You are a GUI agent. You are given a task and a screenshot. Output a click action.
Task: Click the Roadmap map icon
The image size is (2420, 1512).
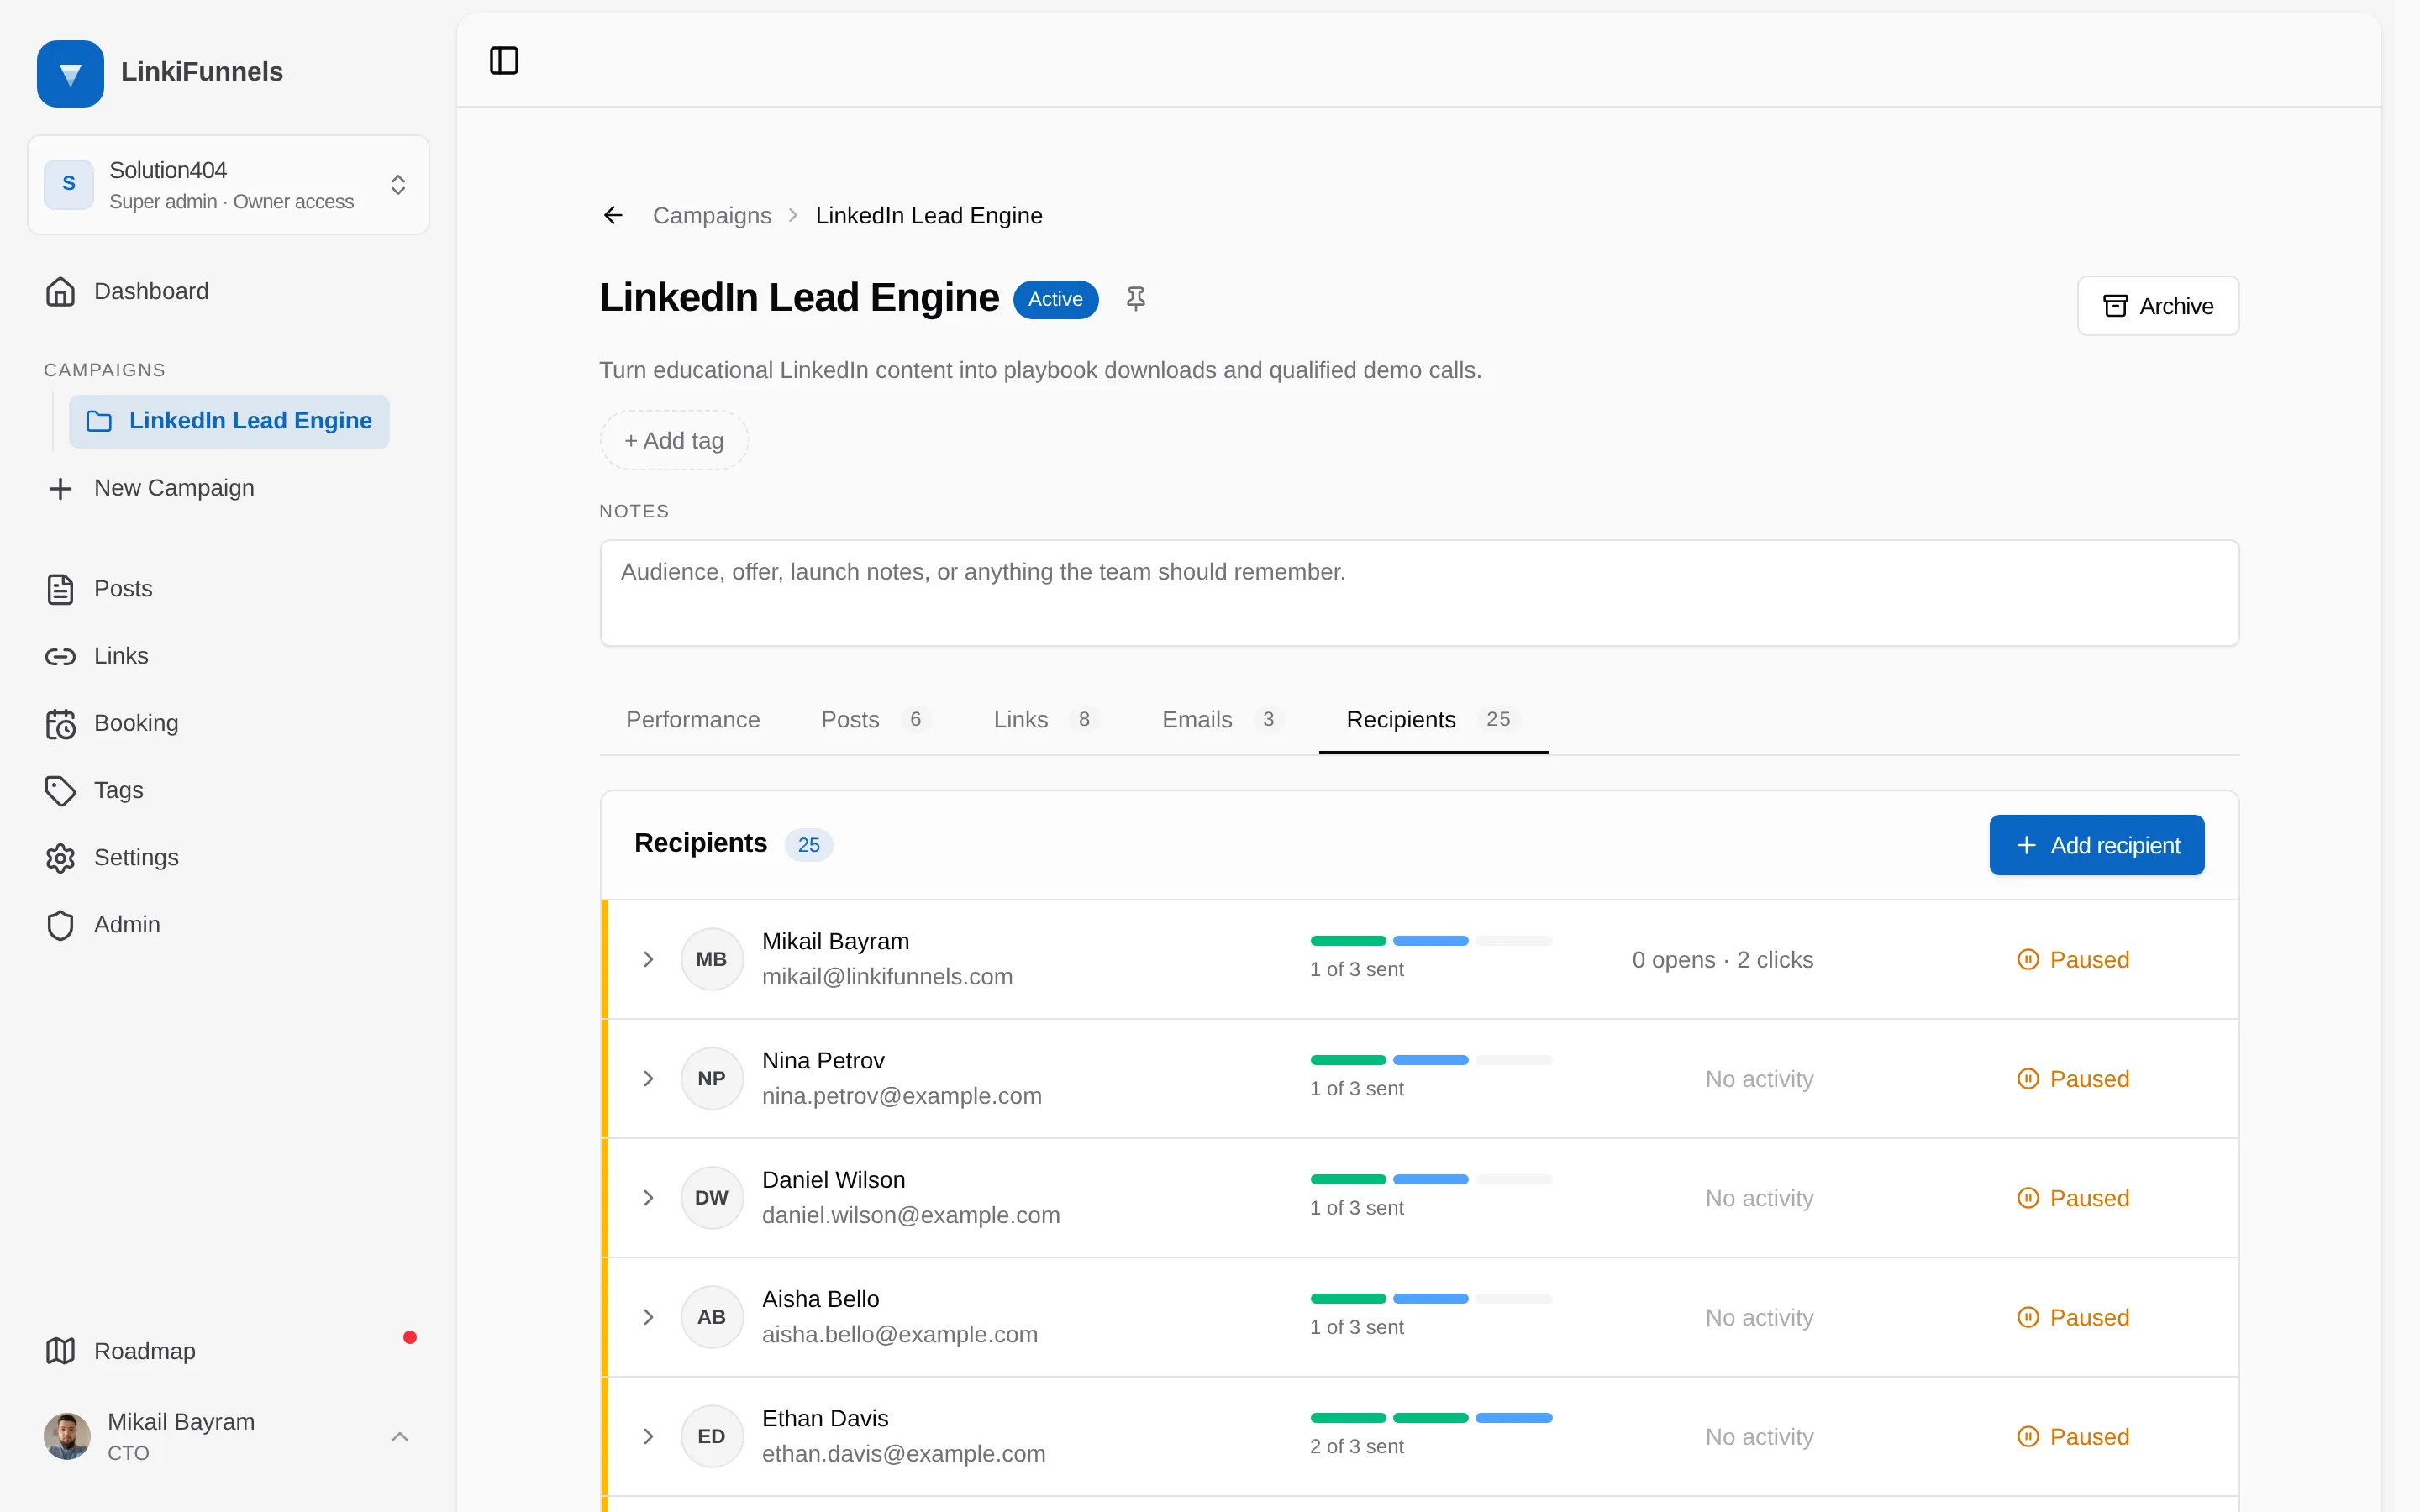tap(60, 1351)
